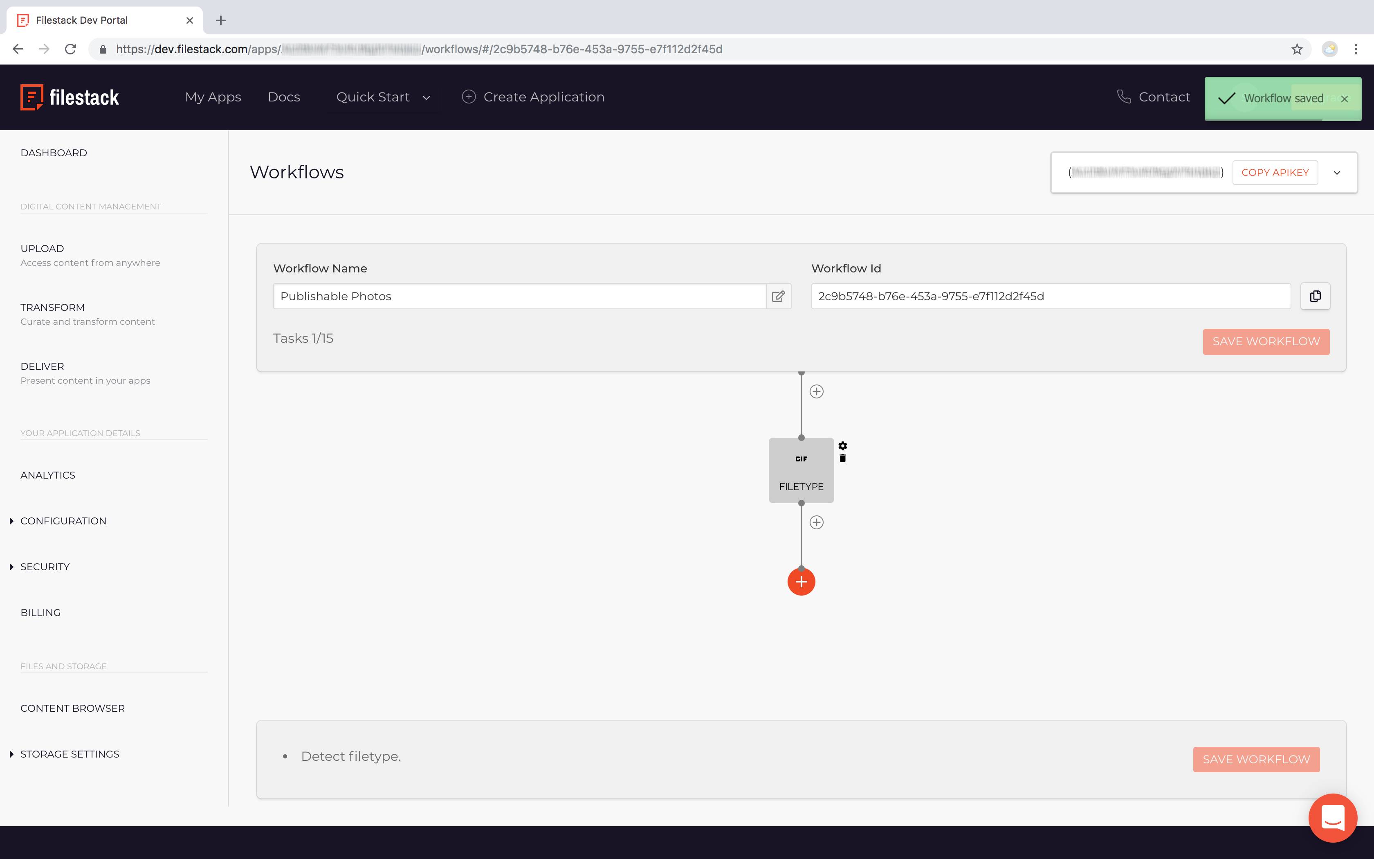Select the FILETYPE task node
1374x859 pixels.
(801, 470)
